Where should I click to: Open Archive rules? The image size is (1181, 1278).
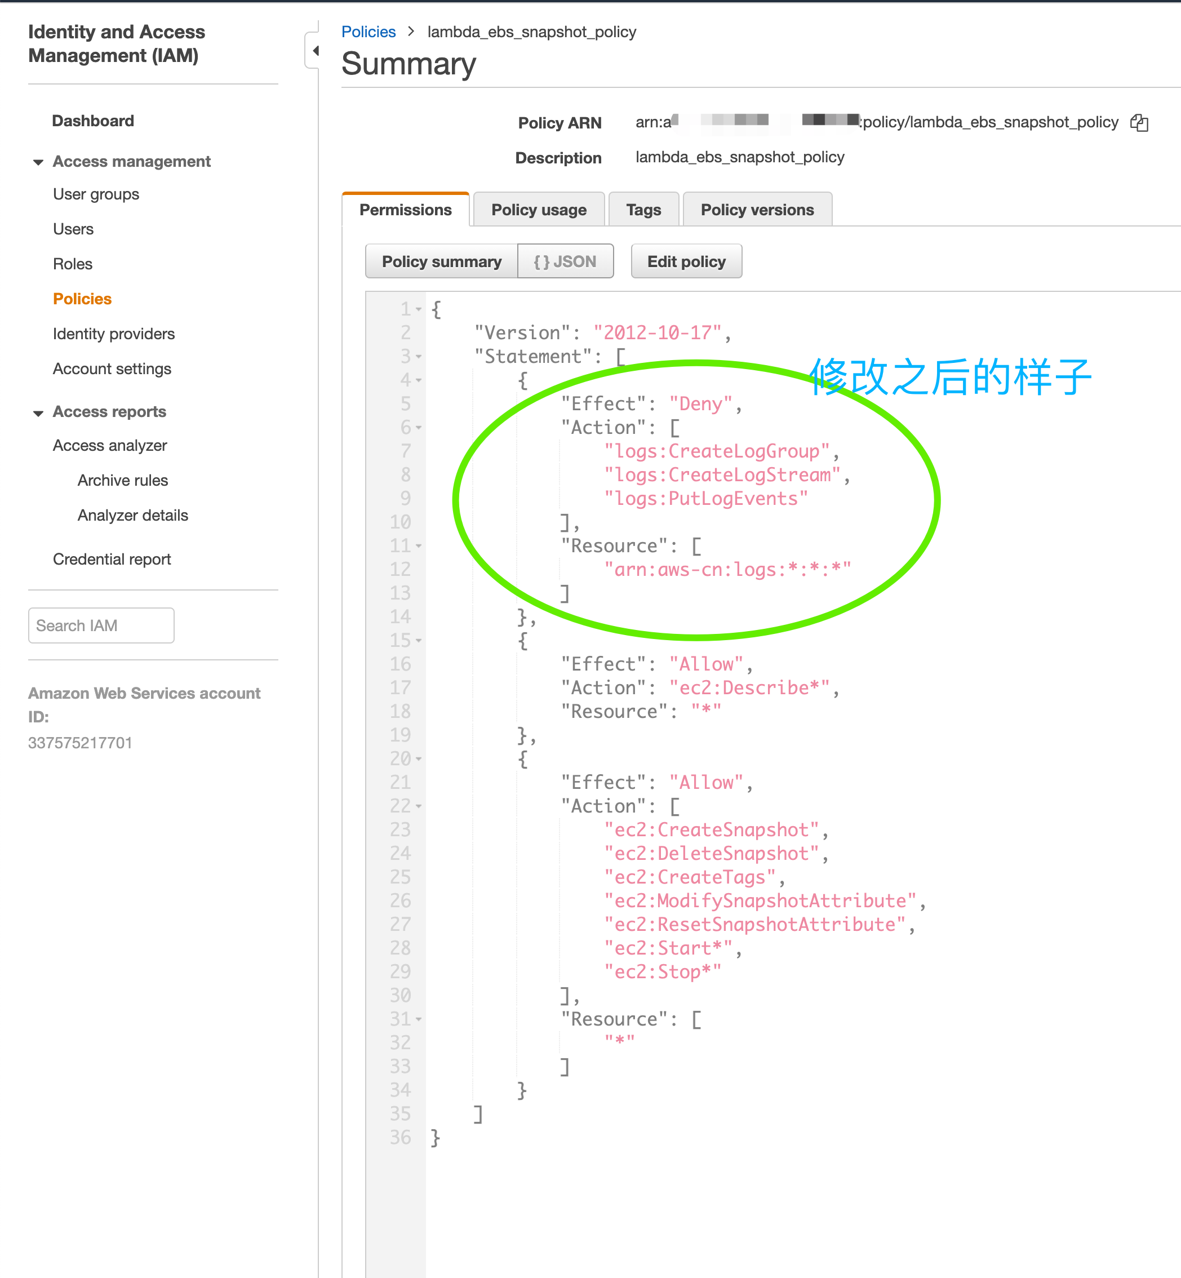[123, 481]
